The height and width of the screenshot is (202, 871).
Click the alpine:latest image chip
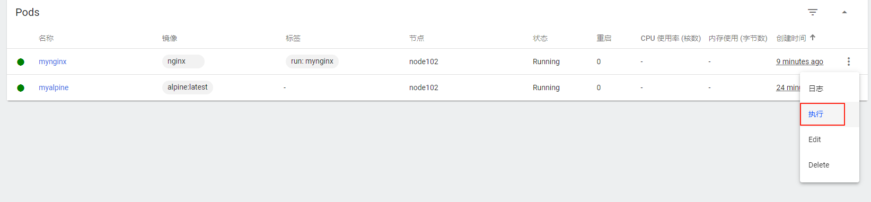[x=188, y=87]
